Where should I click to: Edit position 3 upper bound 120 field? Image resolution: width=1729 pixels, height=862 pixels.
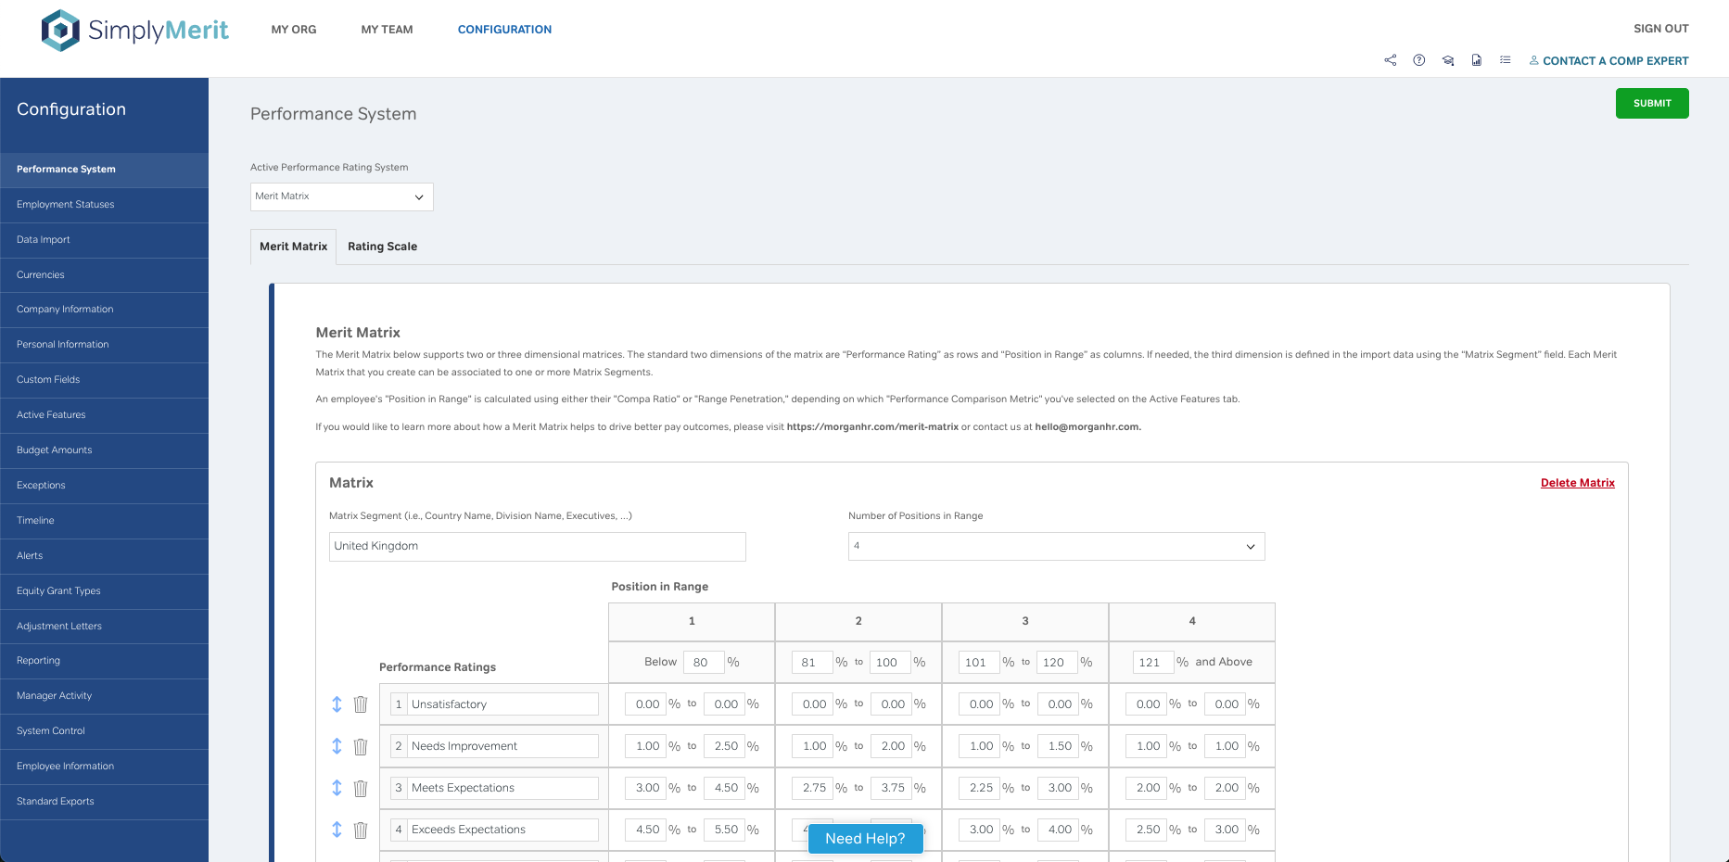coord(1057,663)
